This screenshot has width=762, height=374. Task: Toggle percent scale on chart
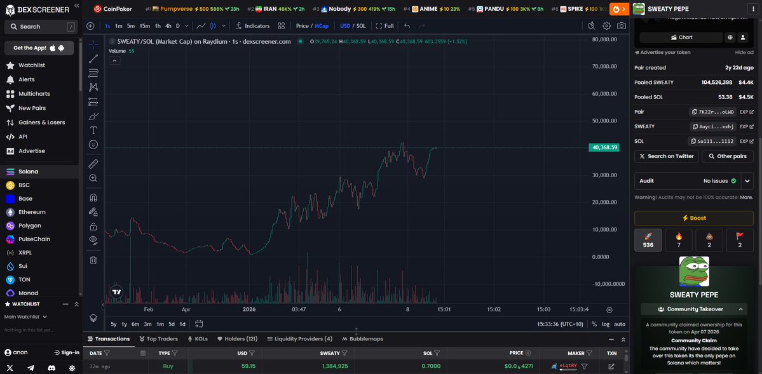click(x=594, y=324)
